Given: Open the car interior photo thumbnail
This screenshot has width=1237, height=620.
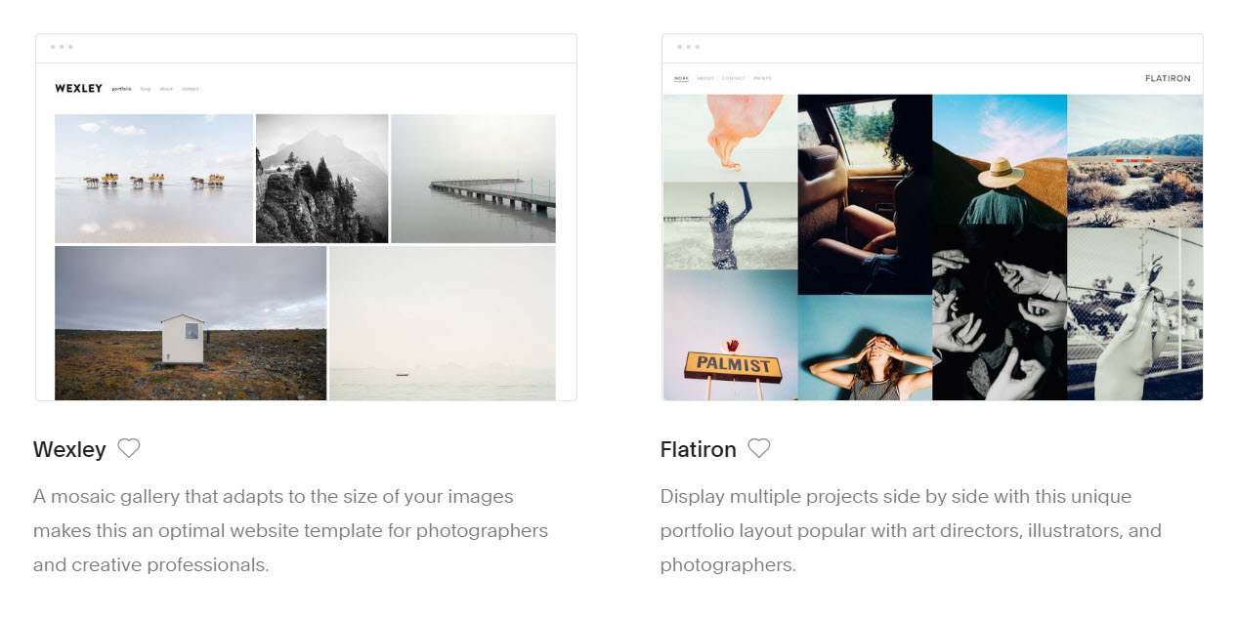Looking at the screenshot, I should 865,194.
